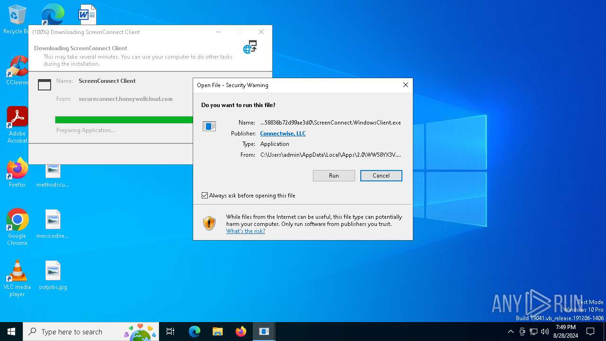Open Microsoft Edge from the taskbar
Viewport: 606px width, 341px height.
coord(195,332)
